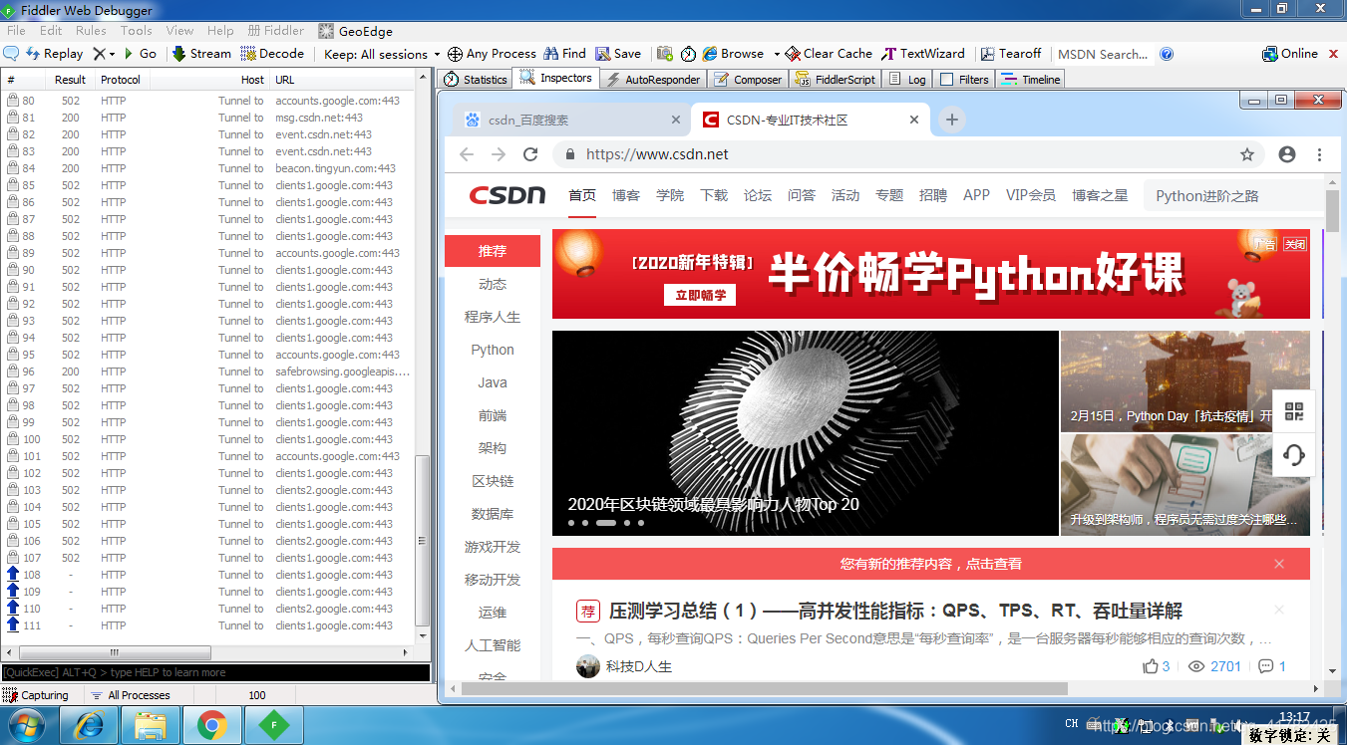
Task: Open Find with binoculars icon
Action: (x=565, y=54)
